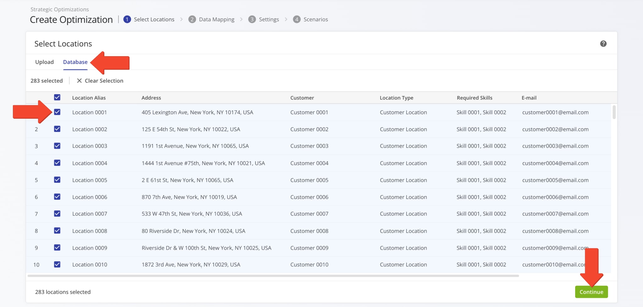Switch to the Upload tab

pyautogui.click(x=44, y=62)
